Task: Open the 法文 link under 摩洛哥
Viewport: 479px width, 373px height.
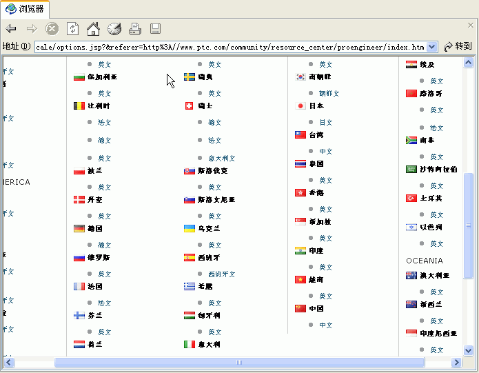Action: coord(437,128)
